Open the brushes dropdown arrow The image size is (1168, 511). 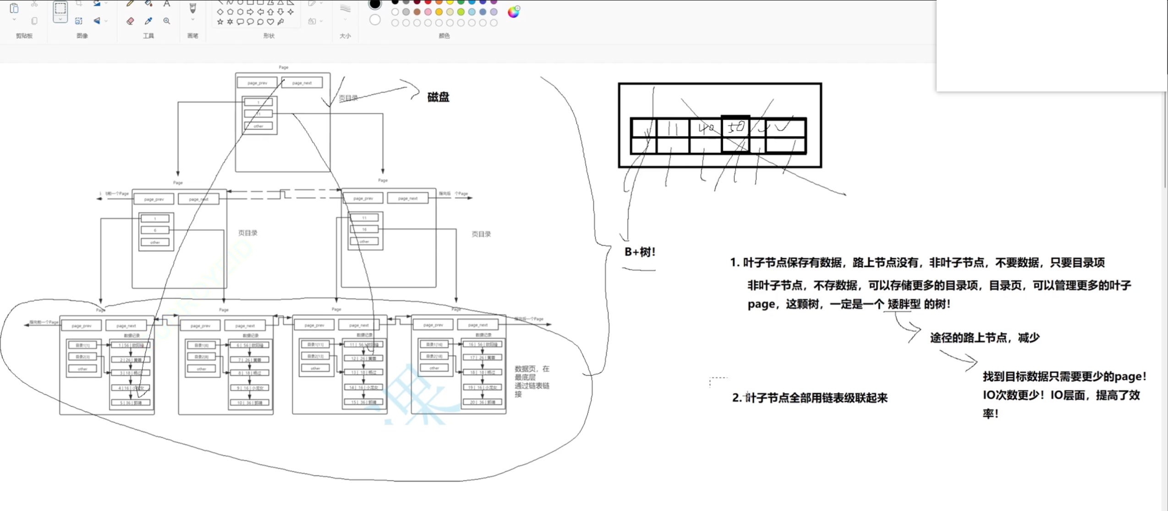(x=192, y=20)
